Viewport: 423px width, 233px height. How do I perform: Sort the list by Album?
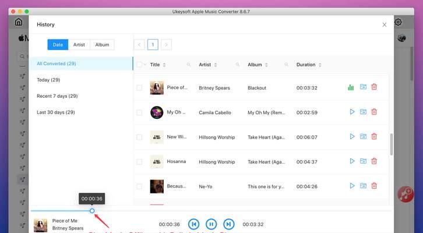(266, 65)
